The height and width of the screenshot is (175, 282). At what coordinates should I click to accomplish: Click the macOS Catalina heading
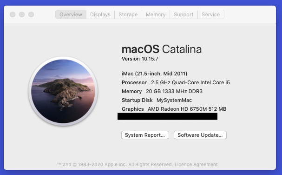162,49
